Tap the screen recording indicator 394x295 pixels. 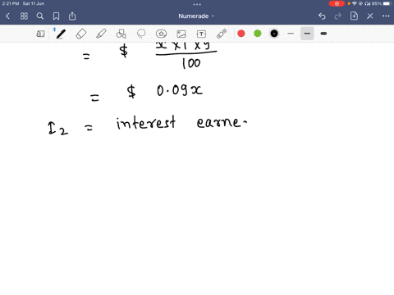click(x=337, y=3)
